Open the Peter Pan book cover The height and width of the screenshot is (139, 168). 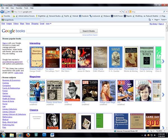(x=85, y=57)
